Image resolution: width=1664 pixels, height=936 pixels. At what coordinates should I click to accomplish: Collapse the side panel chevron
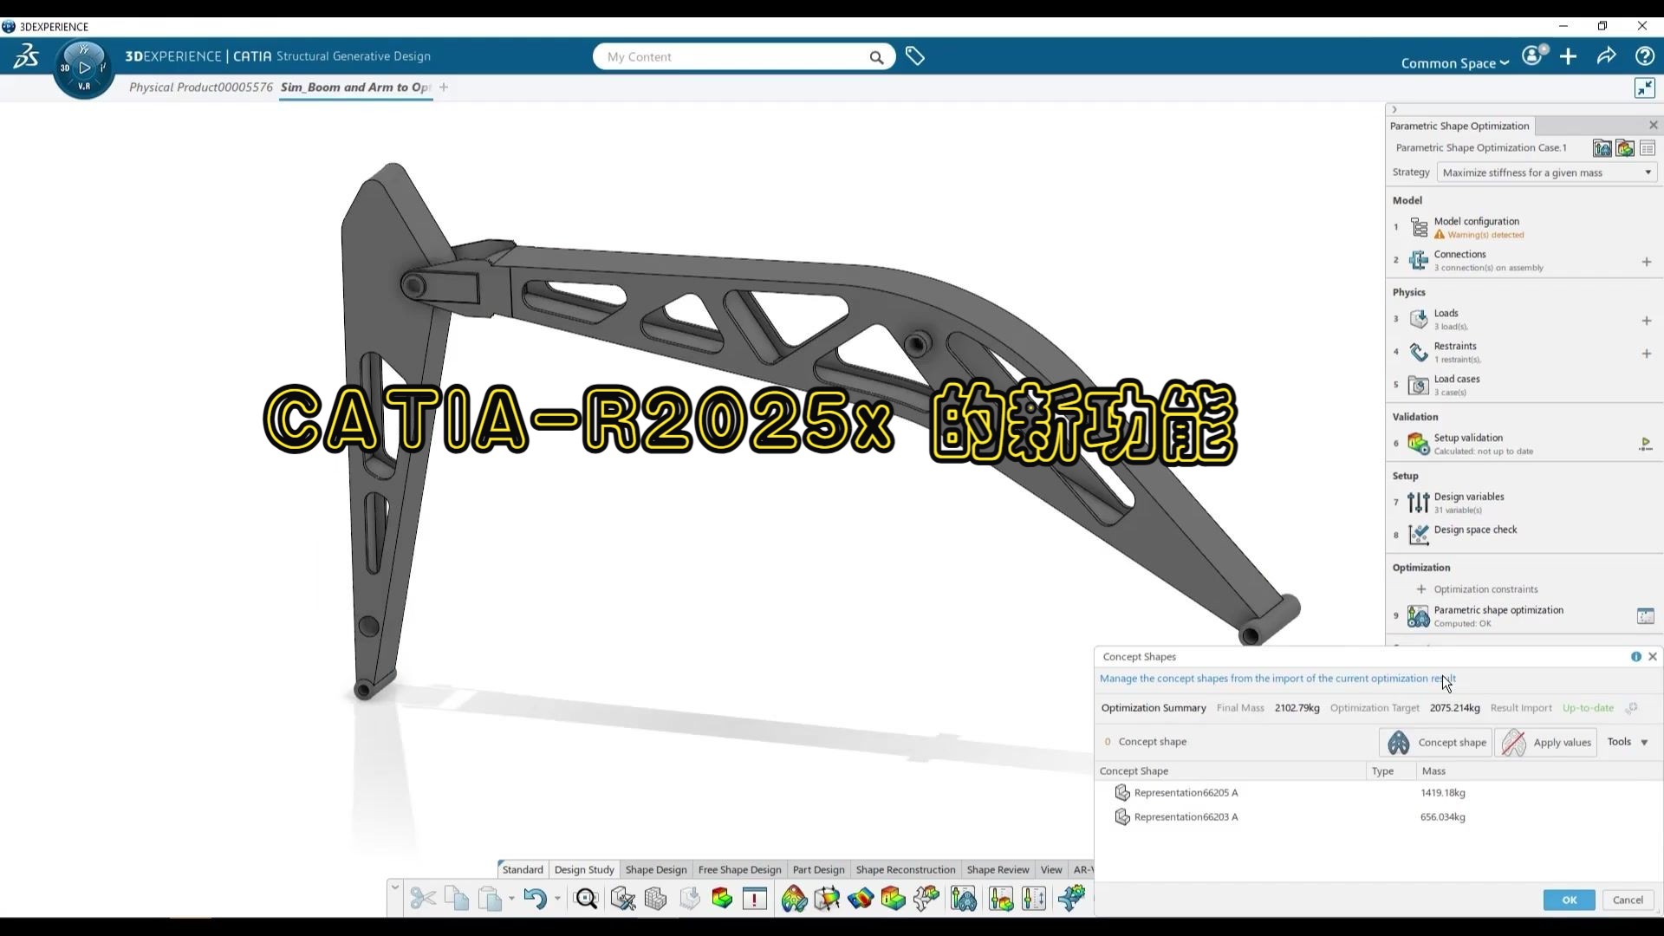(1394, 109)
